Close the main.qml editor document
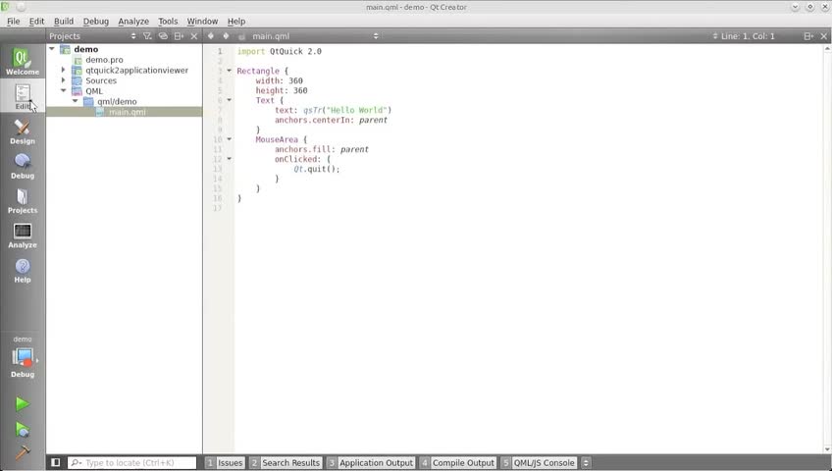The width and height of the screenshot is (832, 471). point(824,36)
